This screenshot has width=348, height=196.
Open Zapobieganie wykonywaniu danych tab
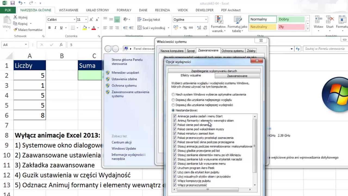(x=214, y=71)
